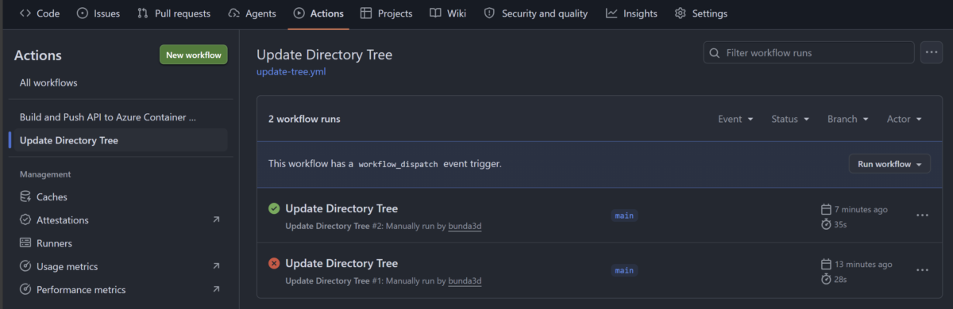The height and width of the screenshot is (309, 953).
Task: Click the Performance metrics gauge icon
Action: tap(25, 289)
